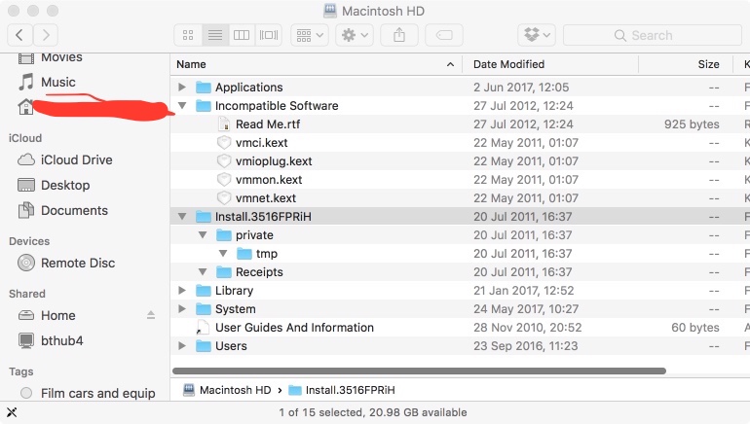Select the Library folder
The height and width of the screenshot is (424, 750).
[x=234, y=291]
